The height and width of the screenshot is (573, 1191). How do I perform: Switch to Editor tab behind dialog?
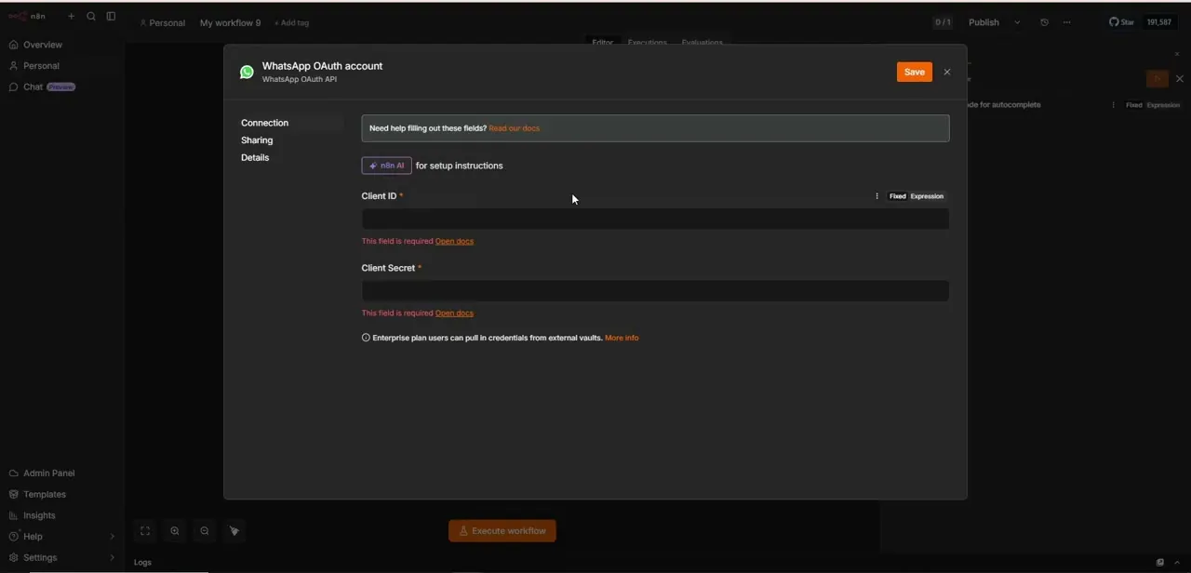602,42
